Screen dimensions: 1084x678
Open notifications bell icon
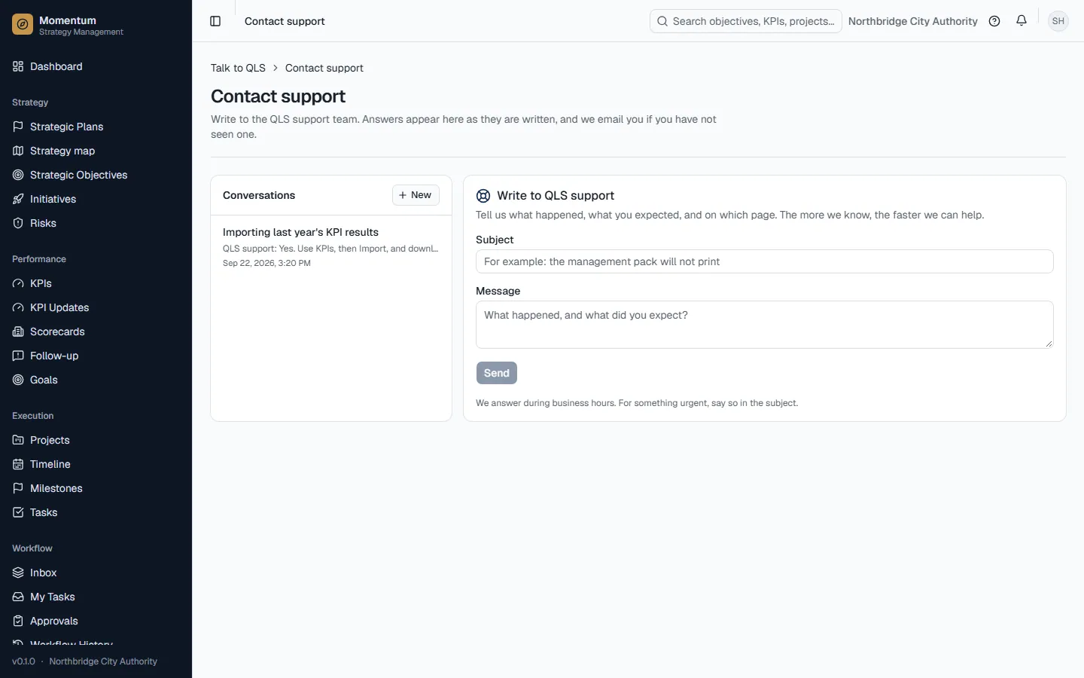[x=1022, y=21]
